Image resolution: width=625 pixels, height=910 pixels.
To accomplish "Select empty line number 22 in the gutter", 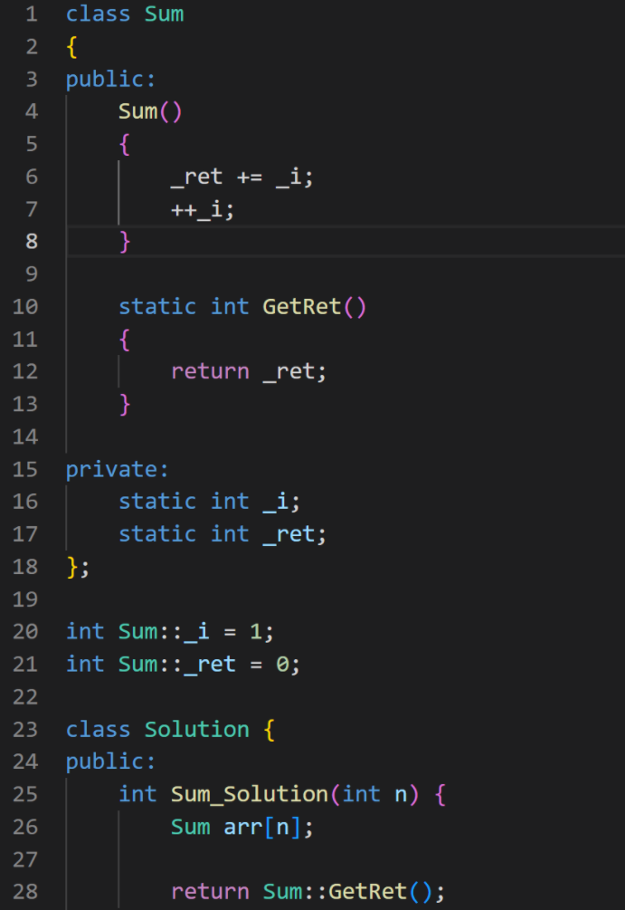I will click(x=25, y=697).
